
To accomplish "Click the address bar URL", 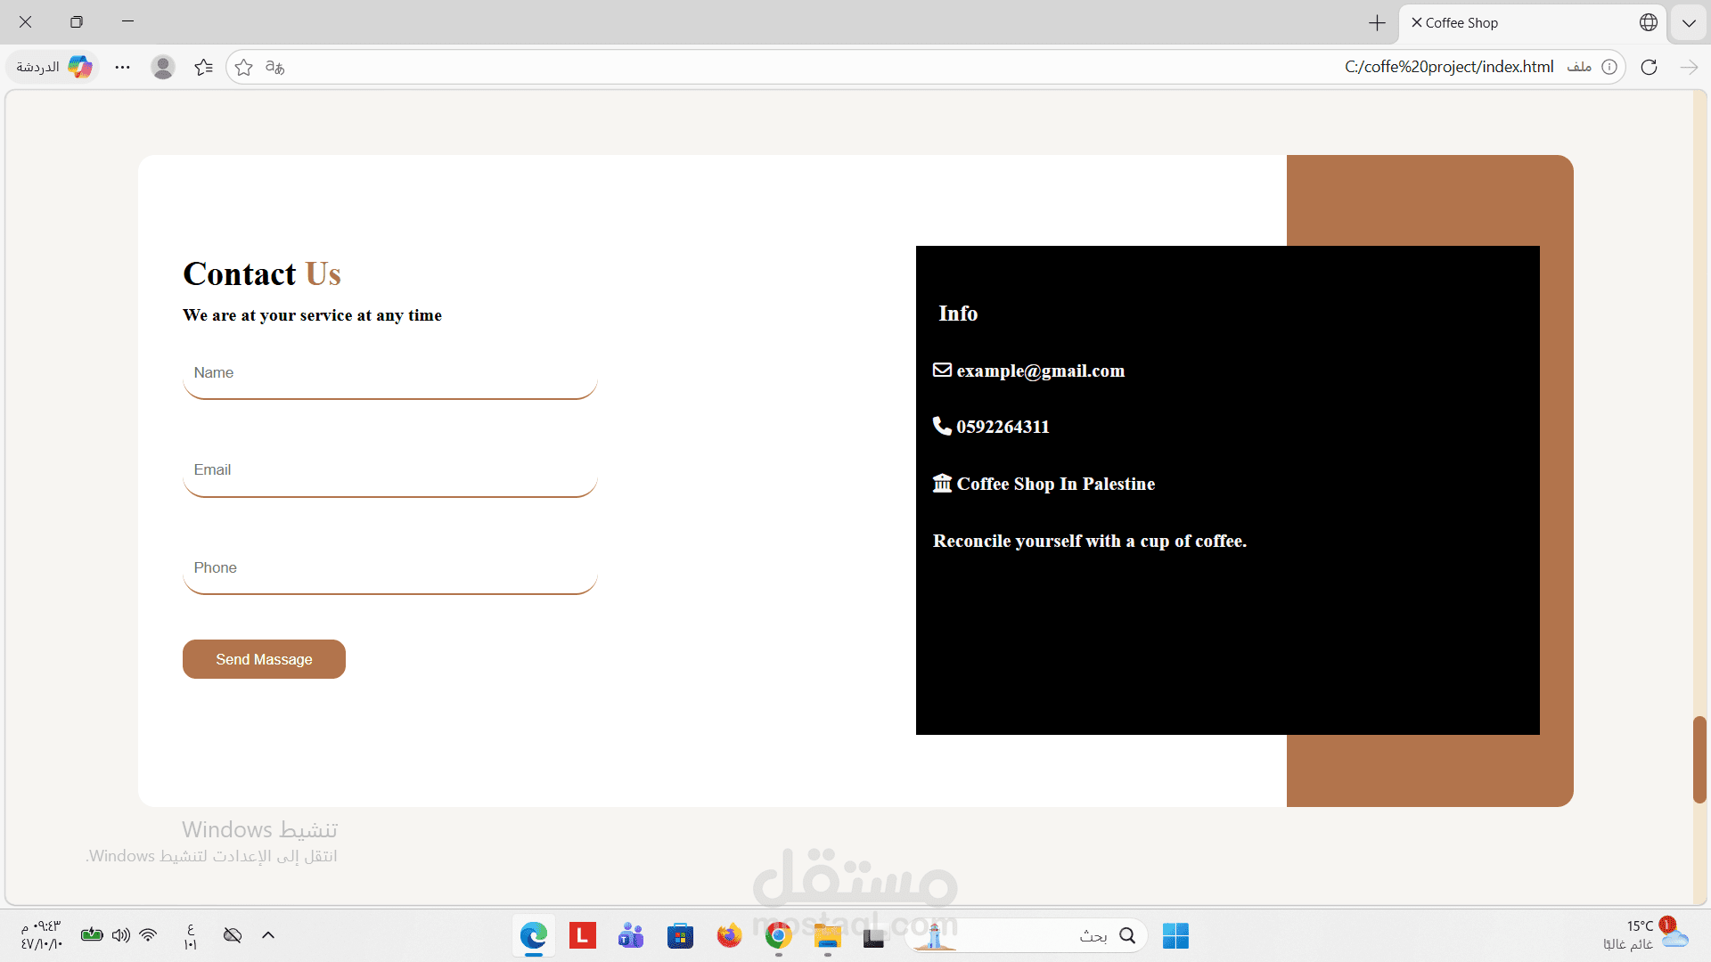I will tap(1448, 67).
